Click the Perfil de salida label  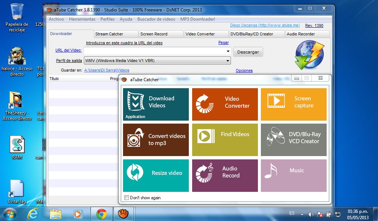69,61
